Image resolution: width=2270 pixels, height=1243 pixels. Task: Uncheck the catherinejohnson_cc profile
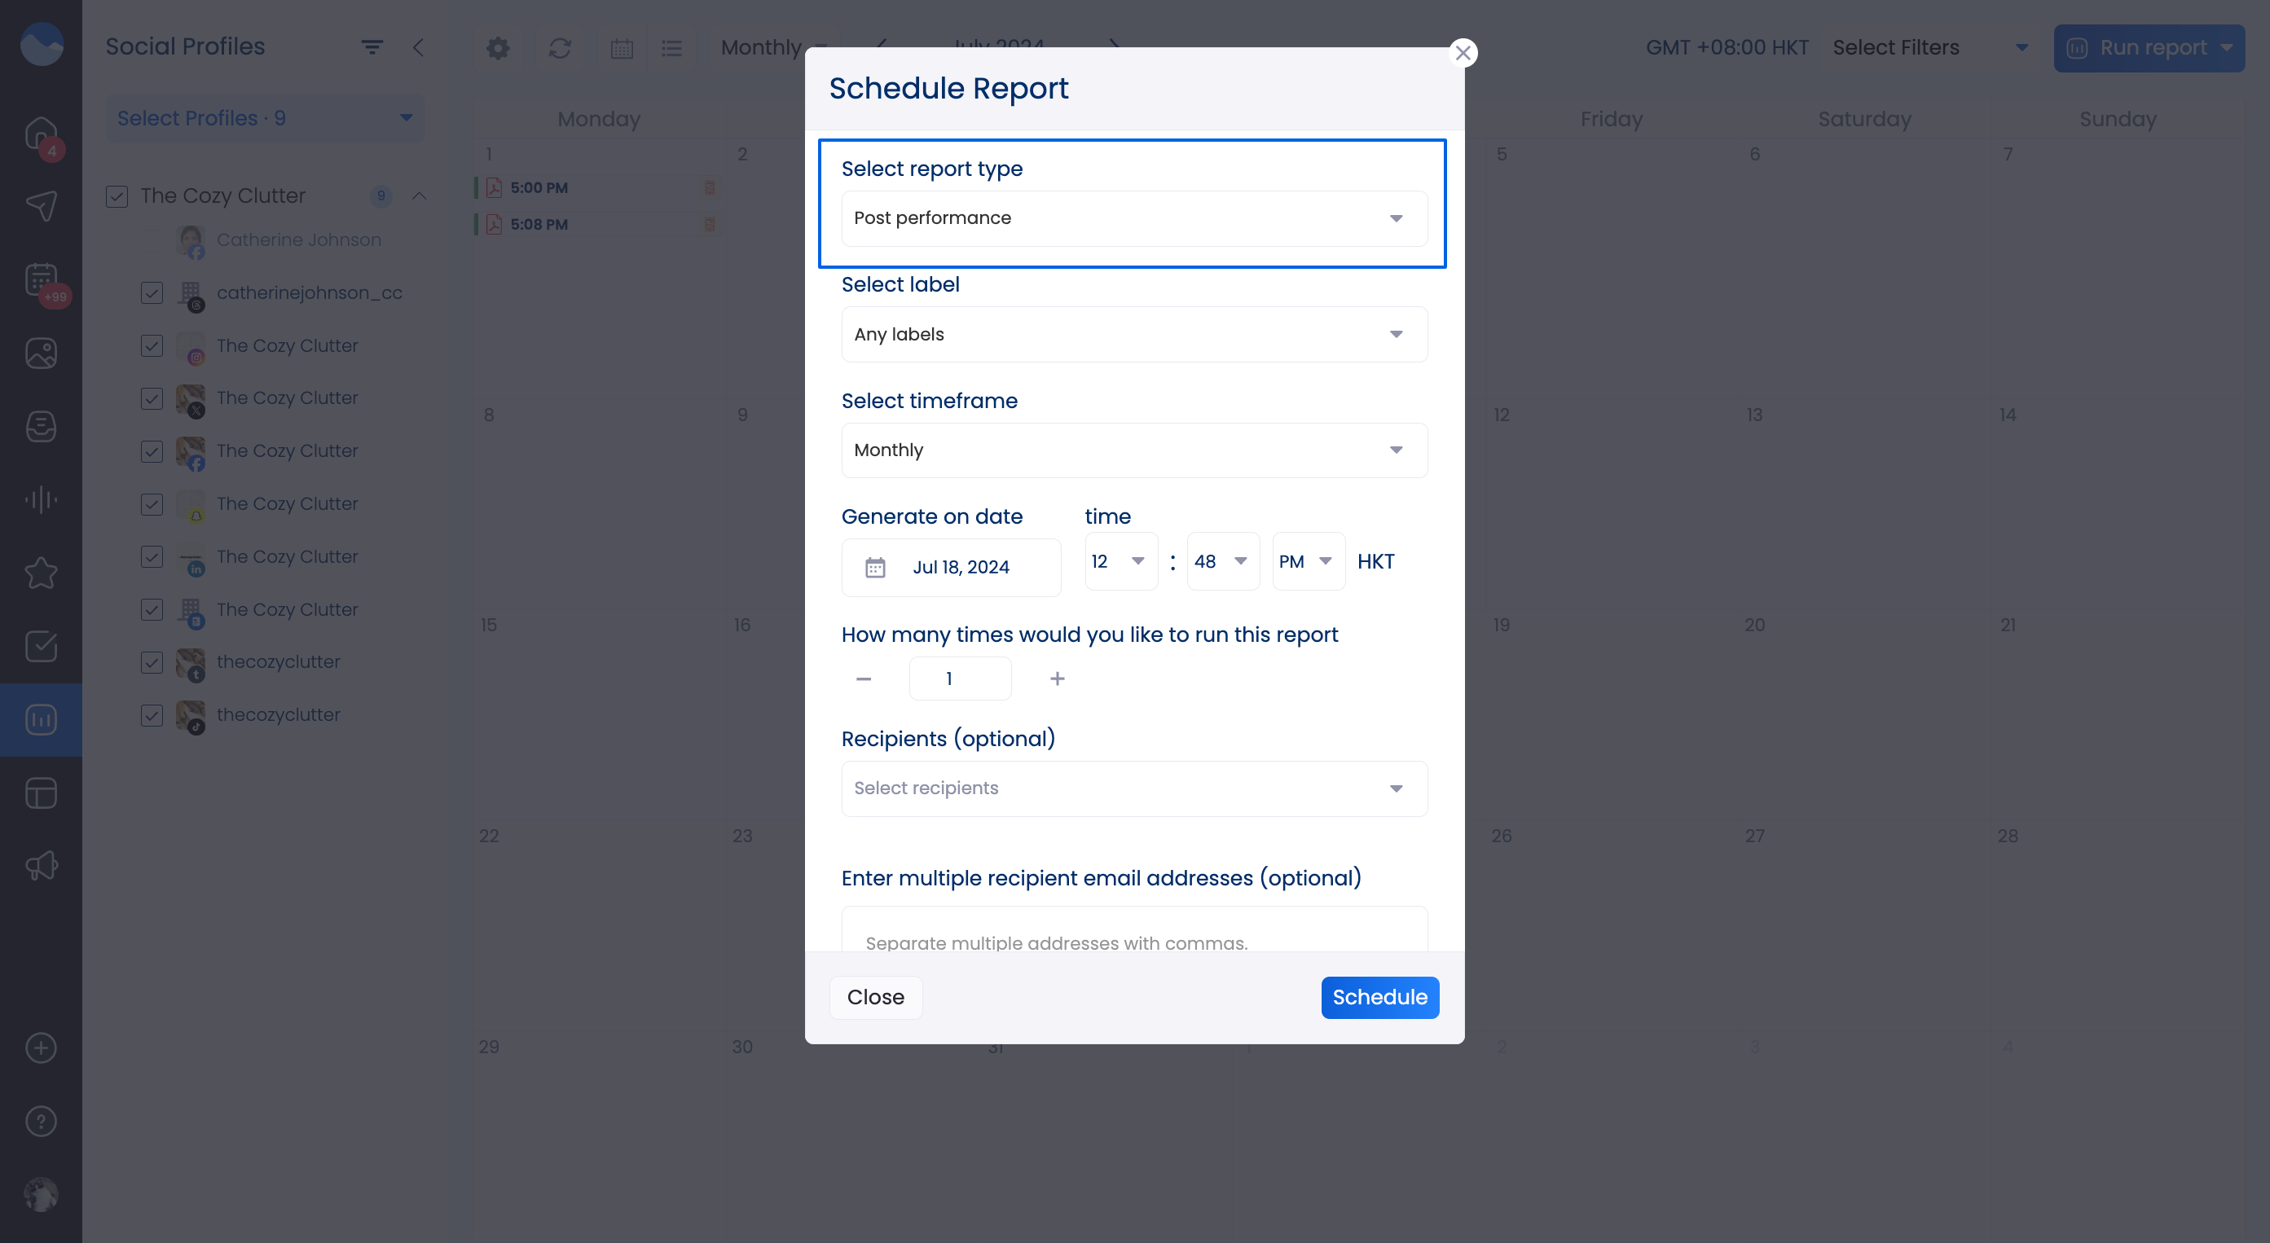click(152, 293)
